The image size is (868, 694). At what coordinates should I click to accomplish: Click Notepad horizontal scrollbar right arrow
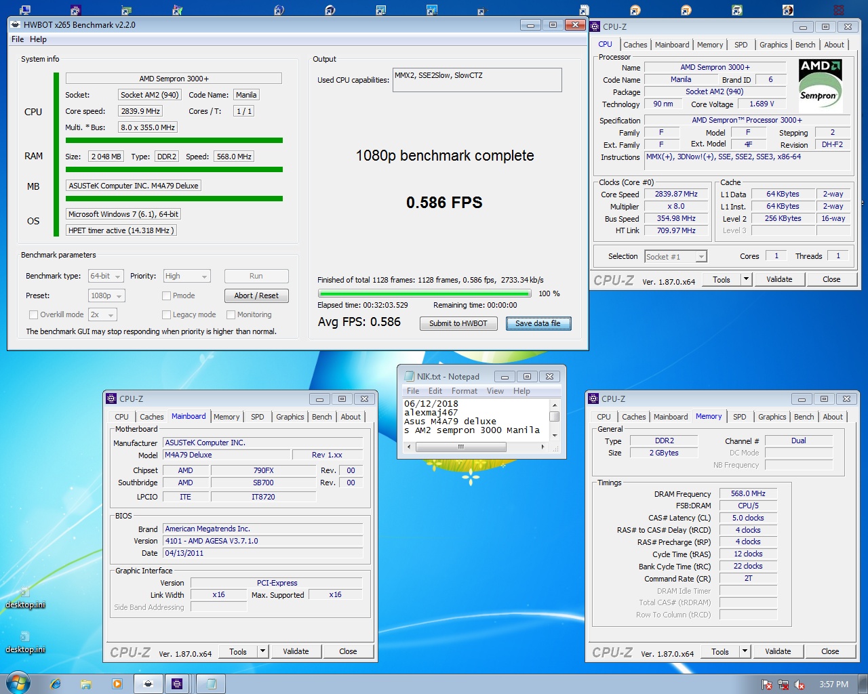[542, 447]
